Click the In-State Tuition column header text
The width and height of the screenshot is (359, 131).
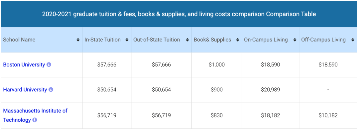[x=103, y=40]
